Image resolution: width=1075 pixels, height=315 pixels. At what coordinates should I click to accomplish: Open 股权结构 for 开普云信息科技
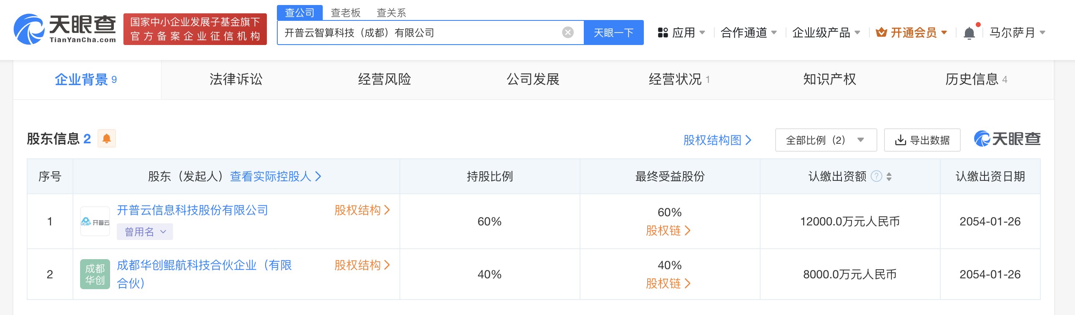(362, 210)
